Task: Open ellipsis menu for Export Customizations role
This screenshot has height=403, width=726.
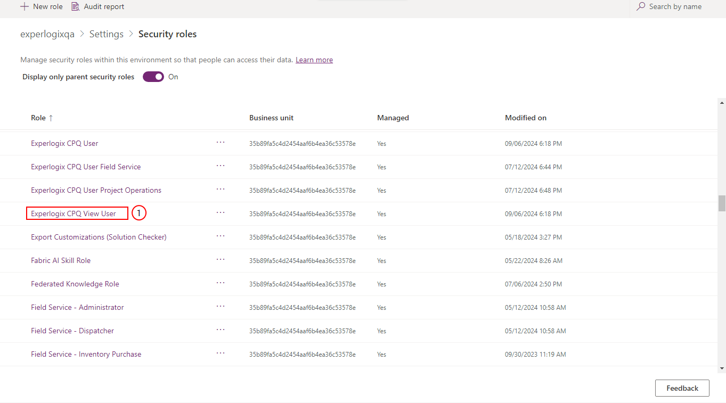Action: click(x=221, y=236)
